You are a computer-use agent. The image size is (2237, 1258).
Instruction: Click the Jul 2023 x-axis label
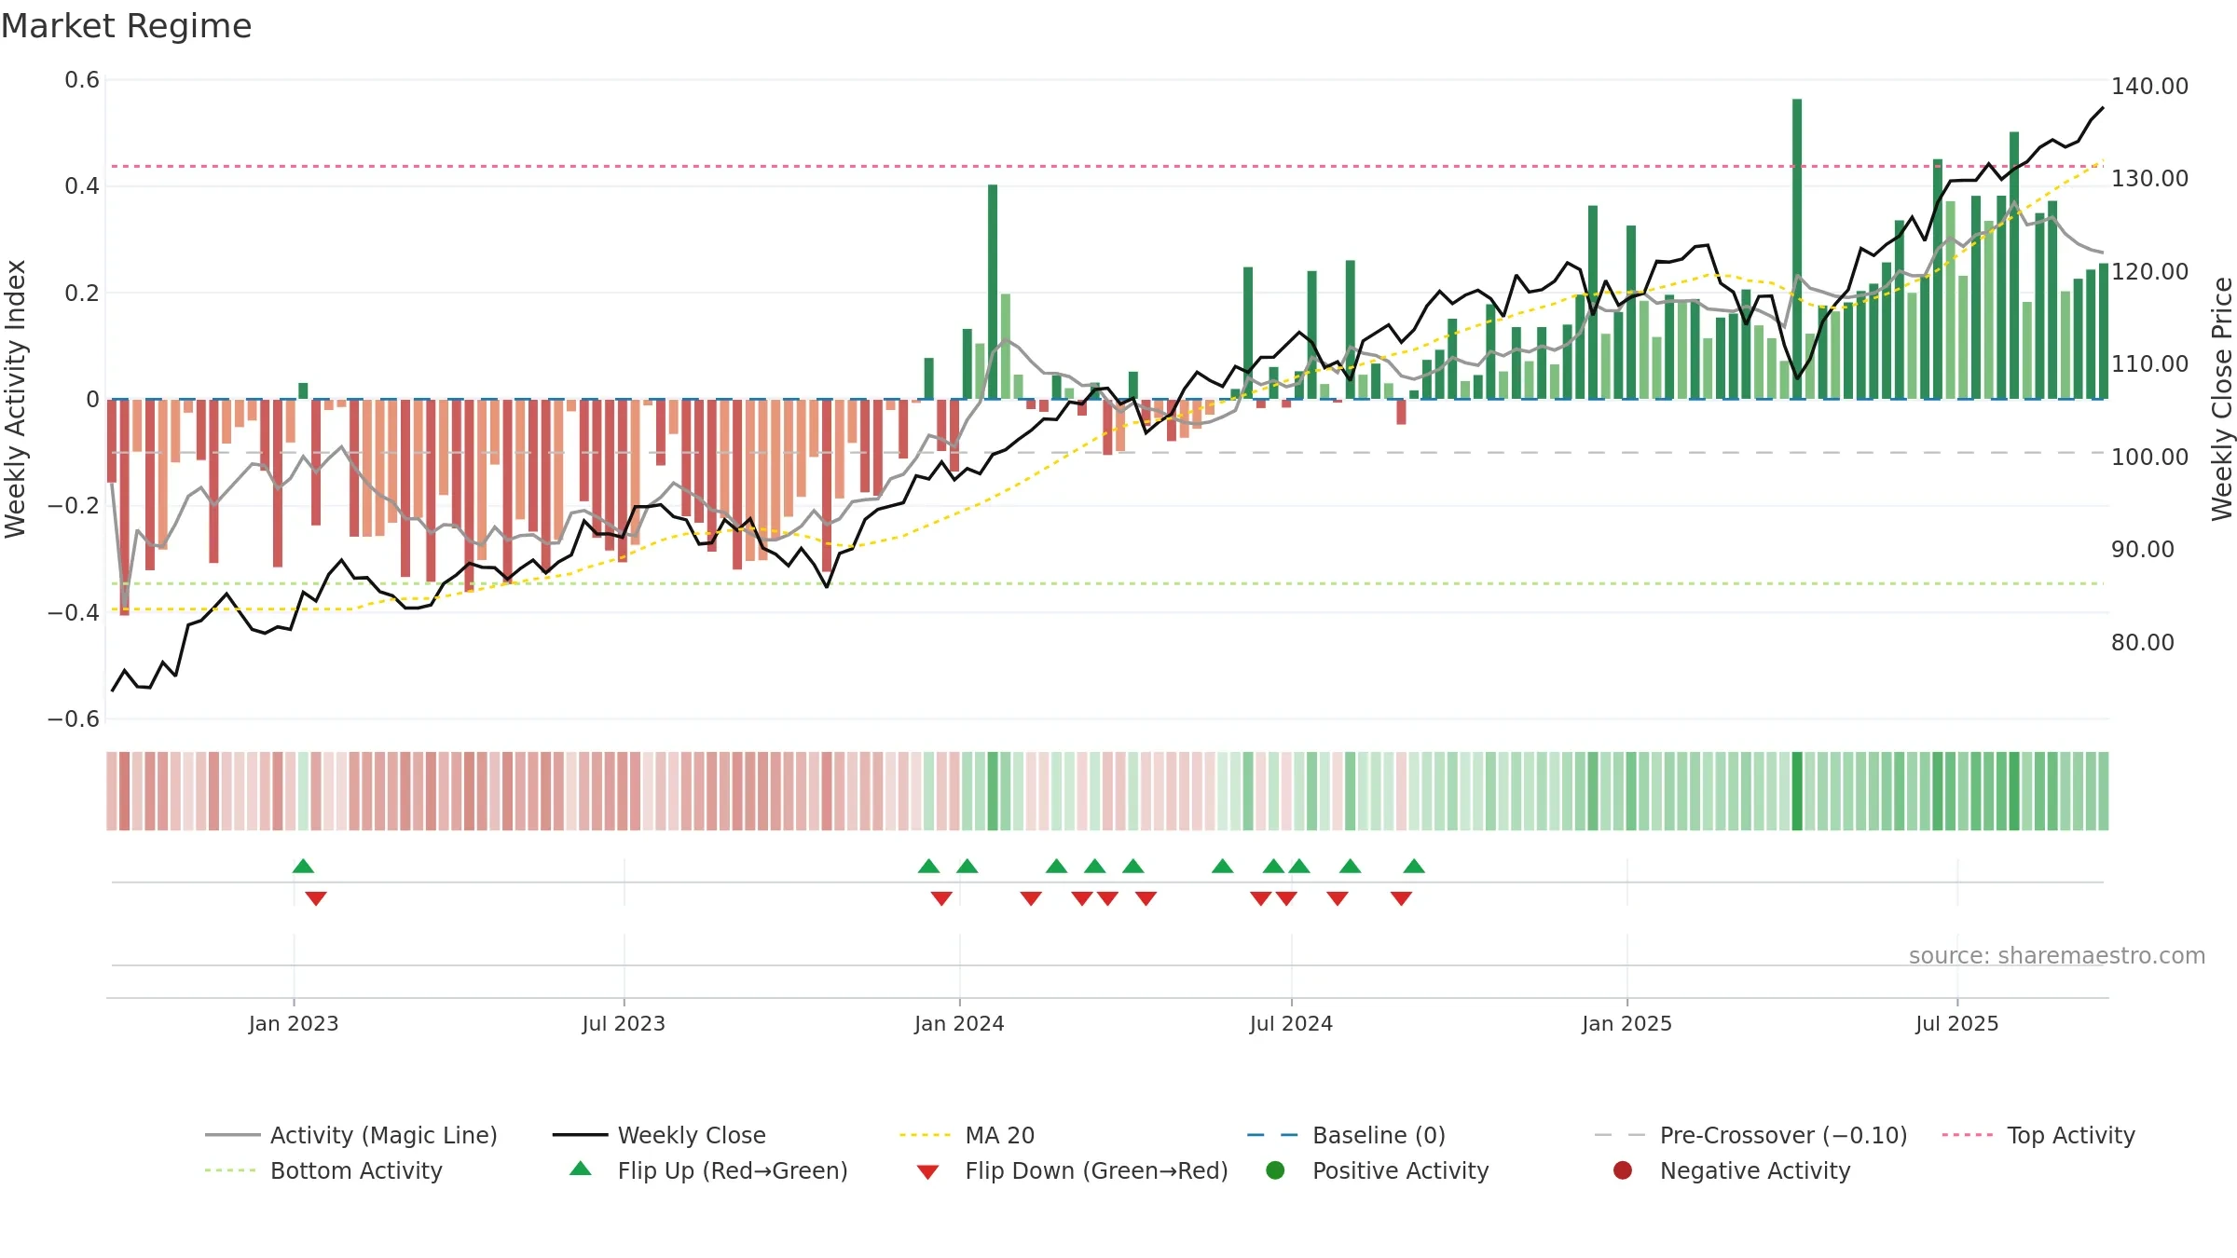coord(624,1023)
